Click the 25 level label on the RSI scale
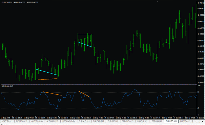The image size is (205, 125). click(x=198, y=108)
